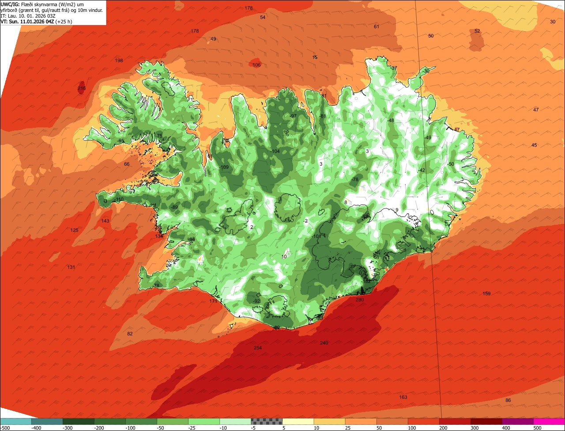The image size is (565, 431).
Task: Click the 'UWC/IG: Flæði skynvarma' title line
Action: point(42,4)
